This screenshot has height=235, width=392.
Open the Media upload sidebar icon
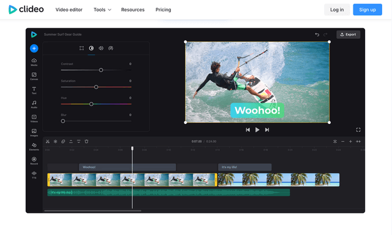tap(34, 61)
